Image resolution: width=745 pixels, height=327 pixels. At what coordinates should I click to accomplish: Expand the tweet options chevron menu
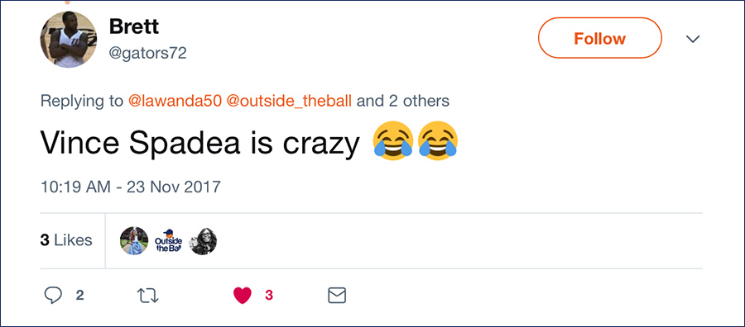point(693,39)
